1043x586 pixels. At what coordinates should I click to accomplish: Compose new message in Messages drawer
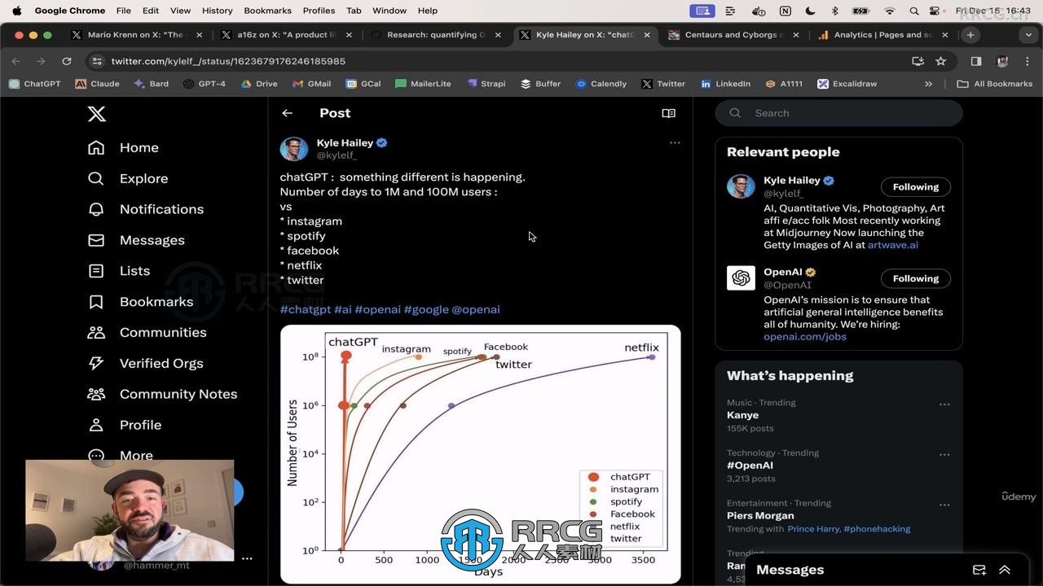tap(979, 570)
